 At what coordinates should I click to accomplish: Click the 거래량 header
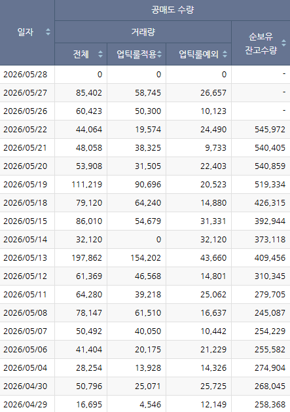(x=143, y=32)
